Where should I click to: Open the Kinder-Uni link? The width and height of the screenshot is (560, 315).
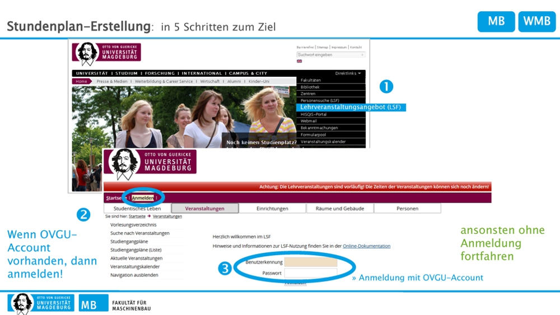[x=259, y=81]
